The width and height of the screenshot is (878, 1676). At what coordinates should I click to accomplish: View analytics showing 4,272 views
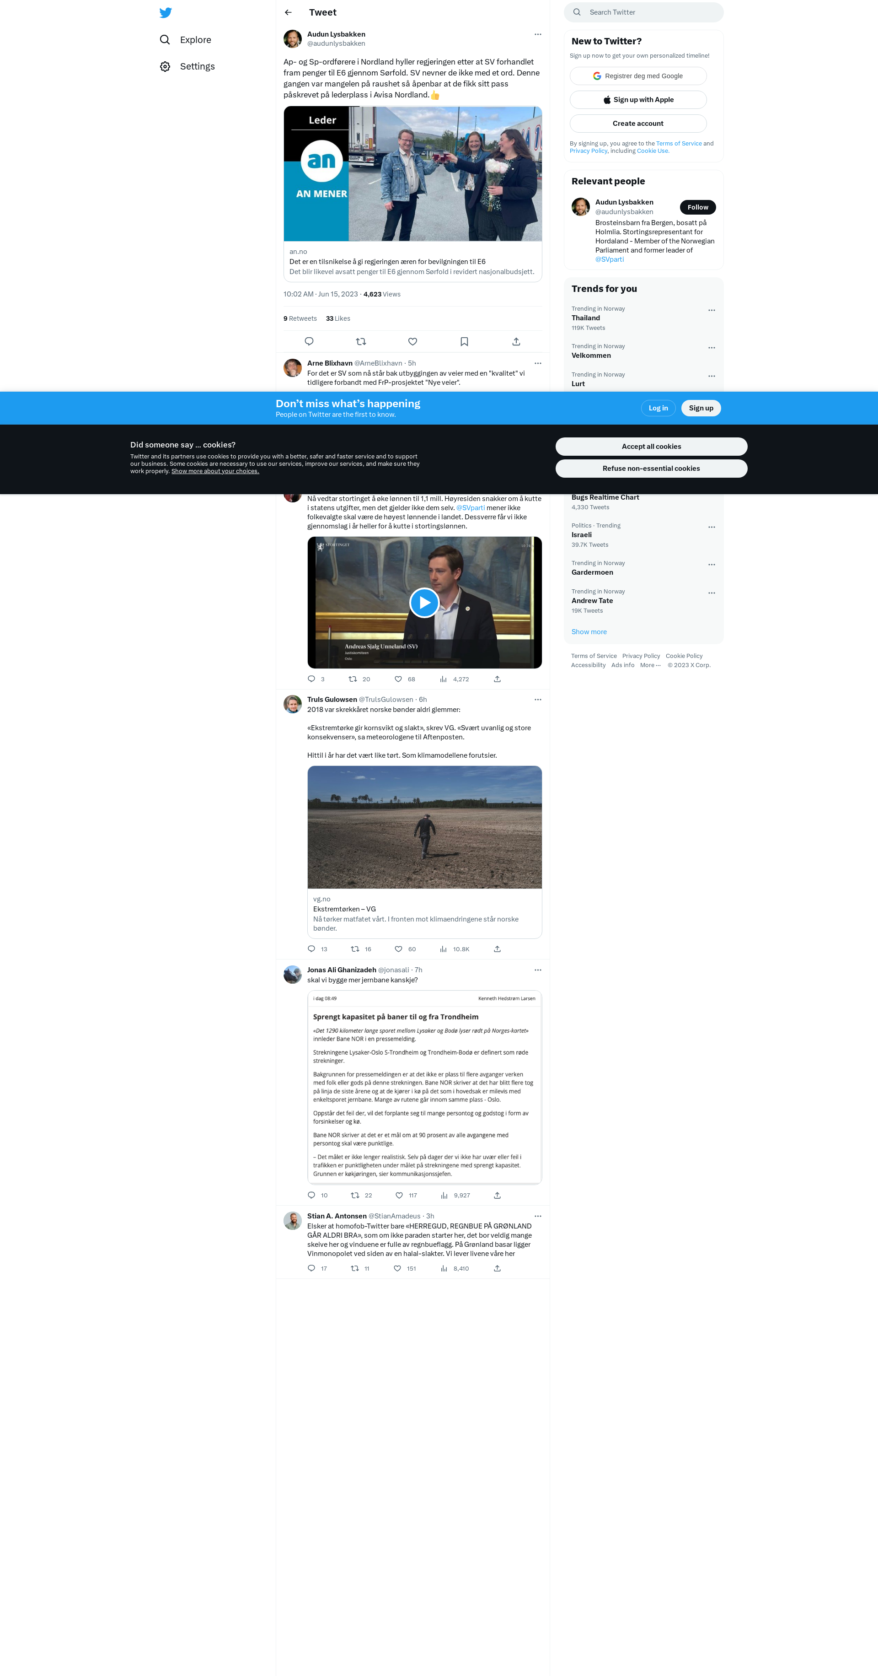[x=454, y=679]
